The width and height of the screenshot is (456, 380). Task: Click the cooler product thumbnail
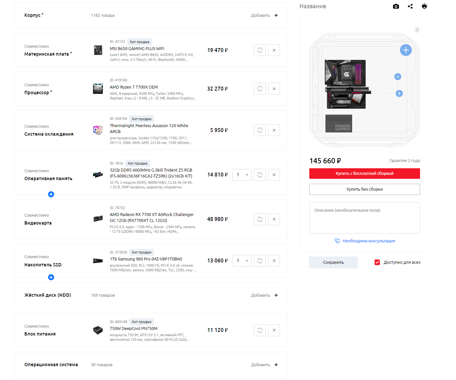click(x=98, y=130)
